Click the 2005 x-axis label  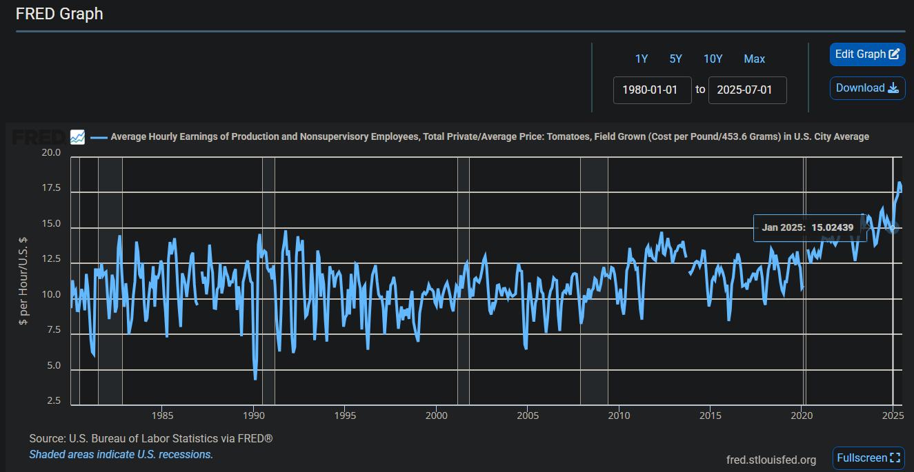tap(528, 415)
